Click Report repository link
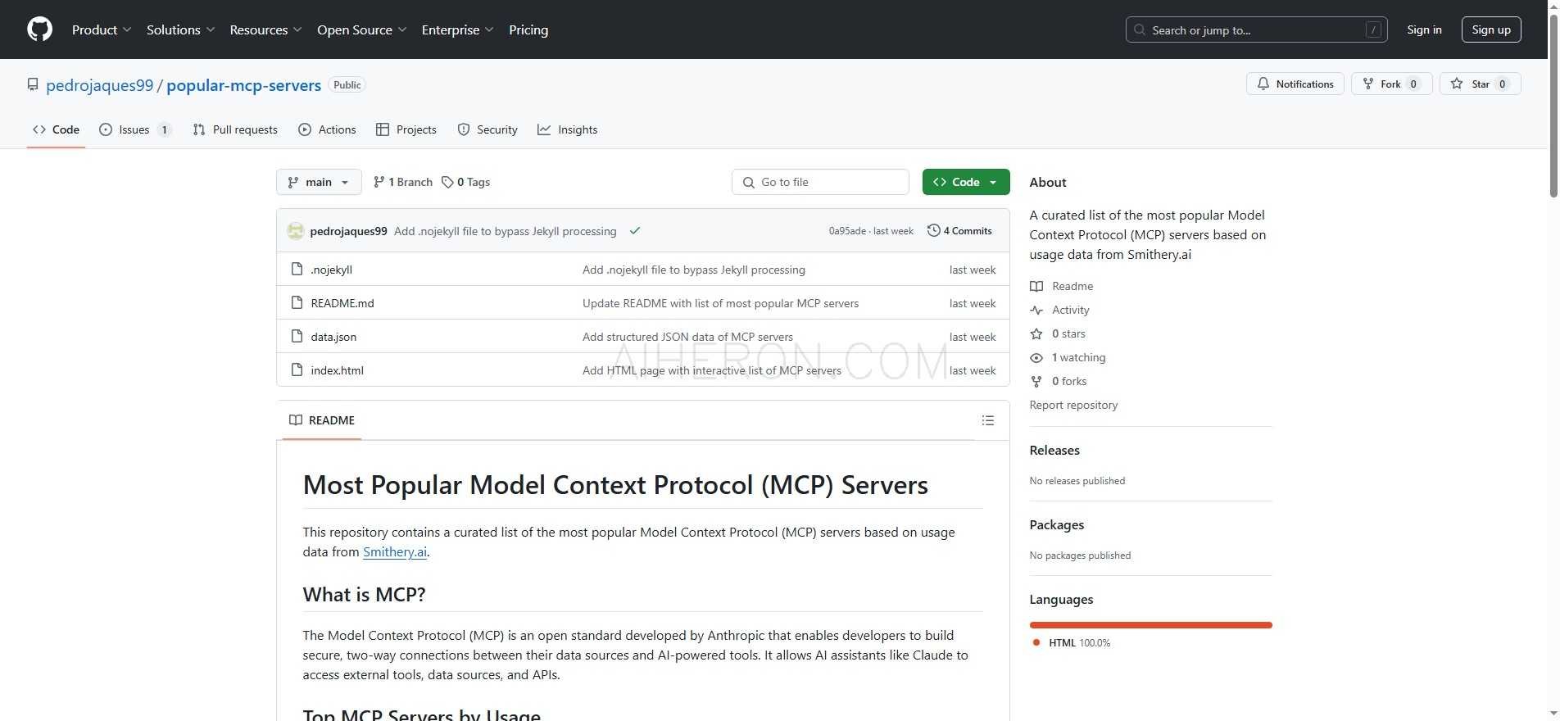Screen dimensions: 1560x721 [1073, 405]
